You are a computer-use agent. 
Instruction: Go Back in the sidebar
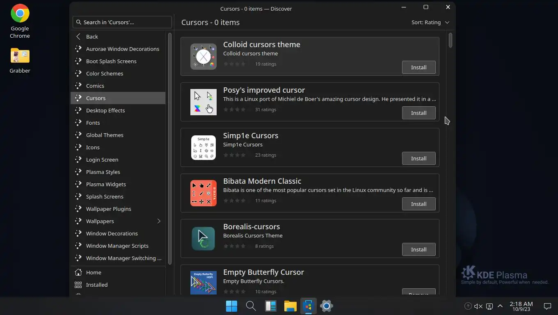click(118, 37)
